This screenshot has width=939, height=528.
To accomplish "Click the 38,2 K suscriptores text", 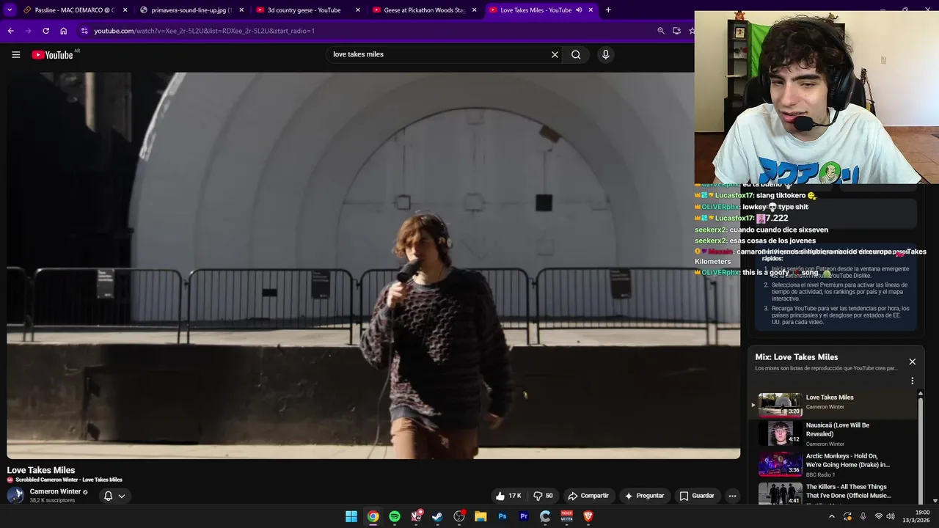I will 52,500.
